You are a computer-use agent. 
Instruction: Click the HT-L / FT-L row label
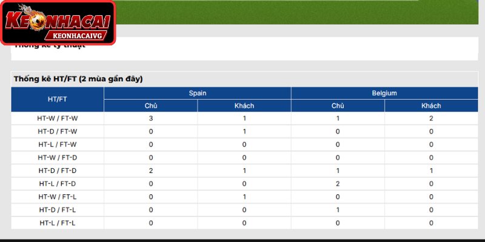[58, 223]
